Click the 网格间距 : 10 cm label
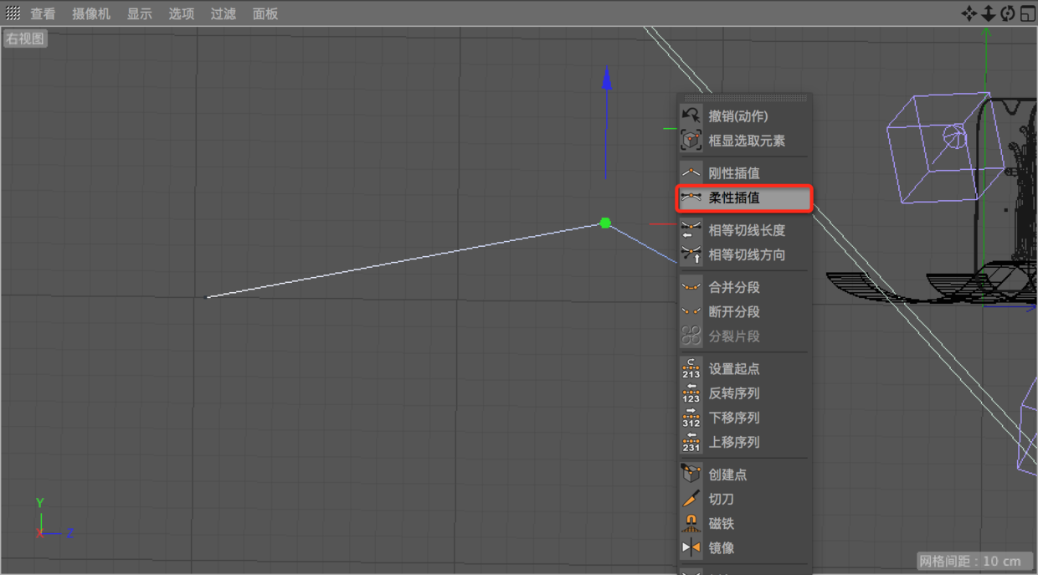Viewport: 1038px width, 575px height. 974,561
